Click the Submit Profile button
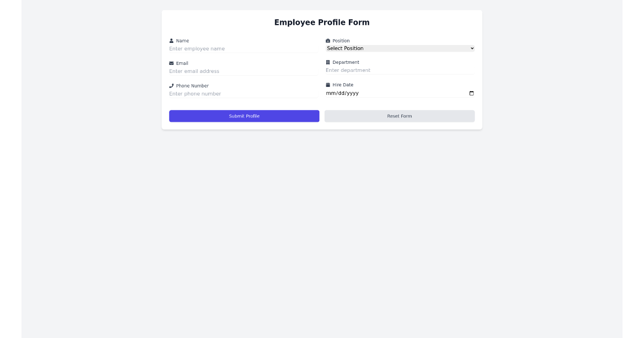The height and width of the screenshot is (338, 644). (244, 116)
